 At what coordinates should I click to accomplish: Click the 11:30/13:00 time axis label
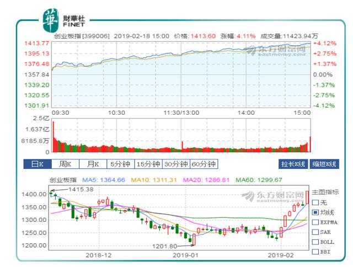181,113
